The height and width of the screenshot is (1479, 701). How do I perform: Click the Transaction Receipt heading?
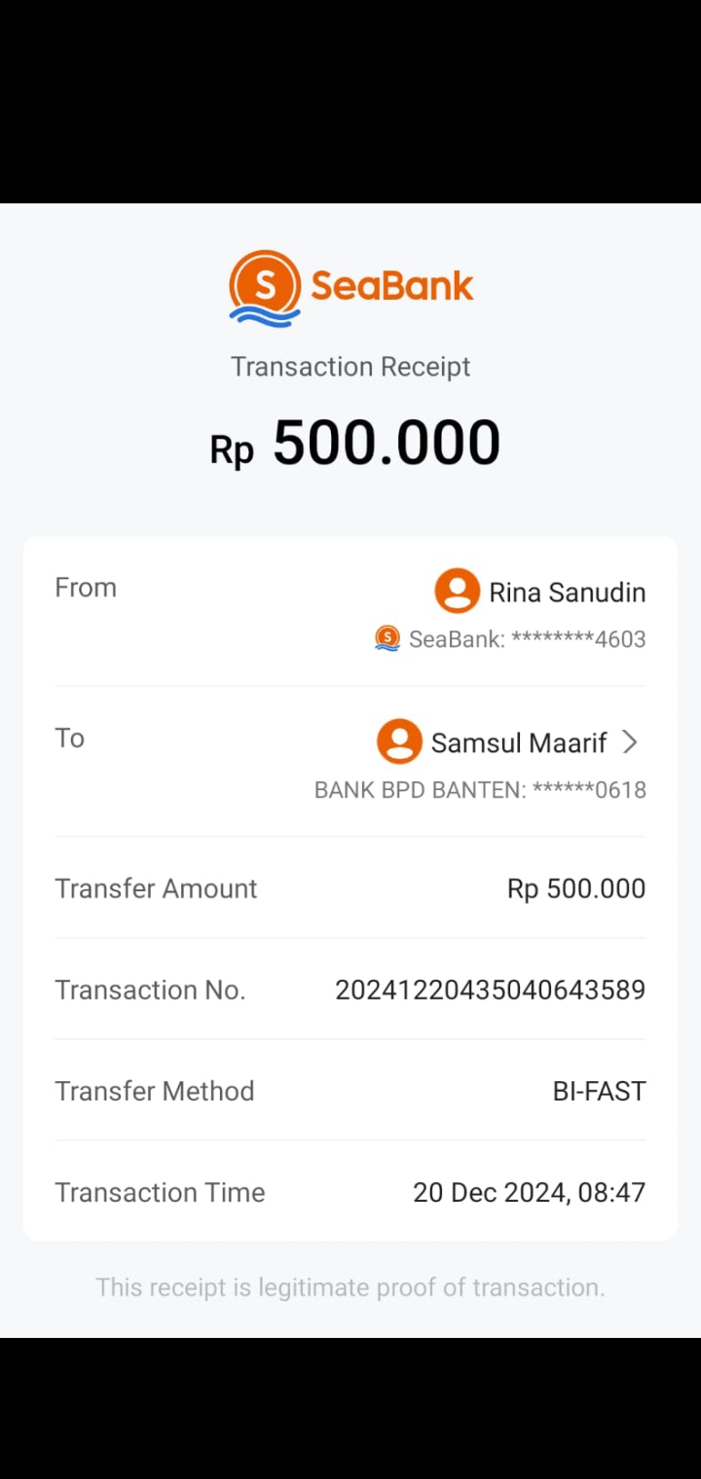[350, 367]
